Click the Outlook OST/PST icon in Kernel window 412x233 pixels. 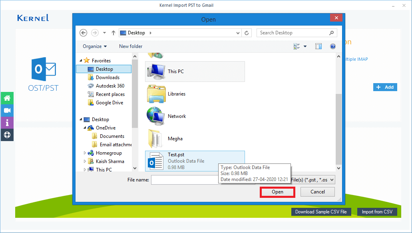click(43, 69)
